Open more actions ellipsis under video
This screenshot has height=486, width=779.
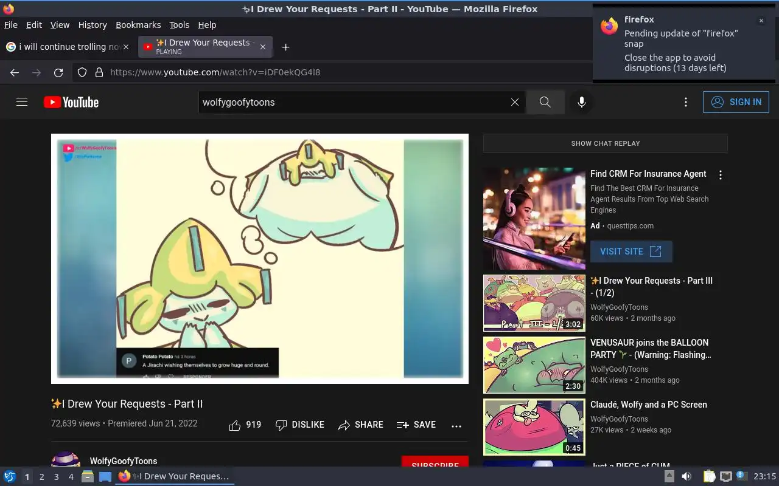pyautogui.click(x=456, y=426)
